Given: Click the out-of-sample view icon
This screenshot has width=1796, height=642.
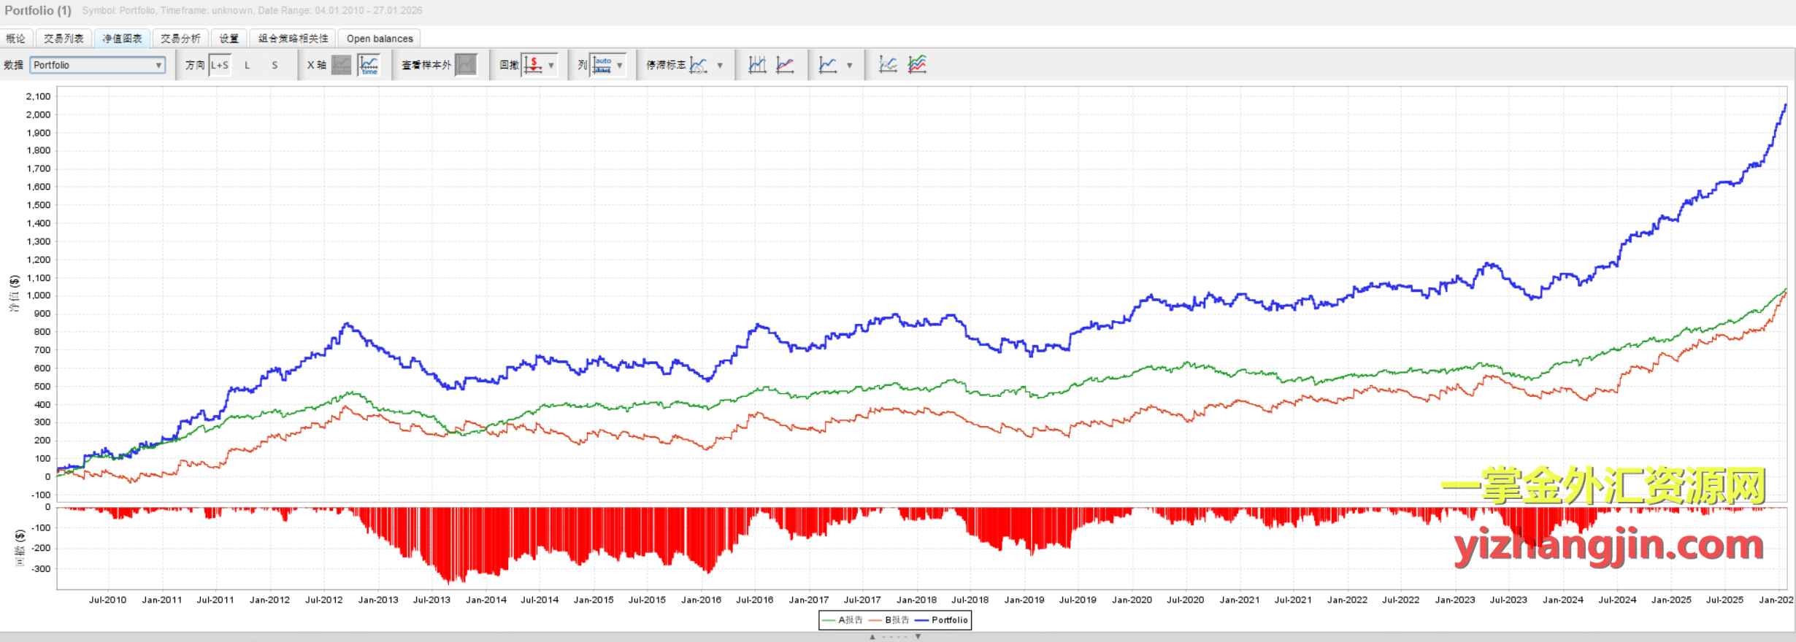Looking at the screenshot, I should point(466,65).
